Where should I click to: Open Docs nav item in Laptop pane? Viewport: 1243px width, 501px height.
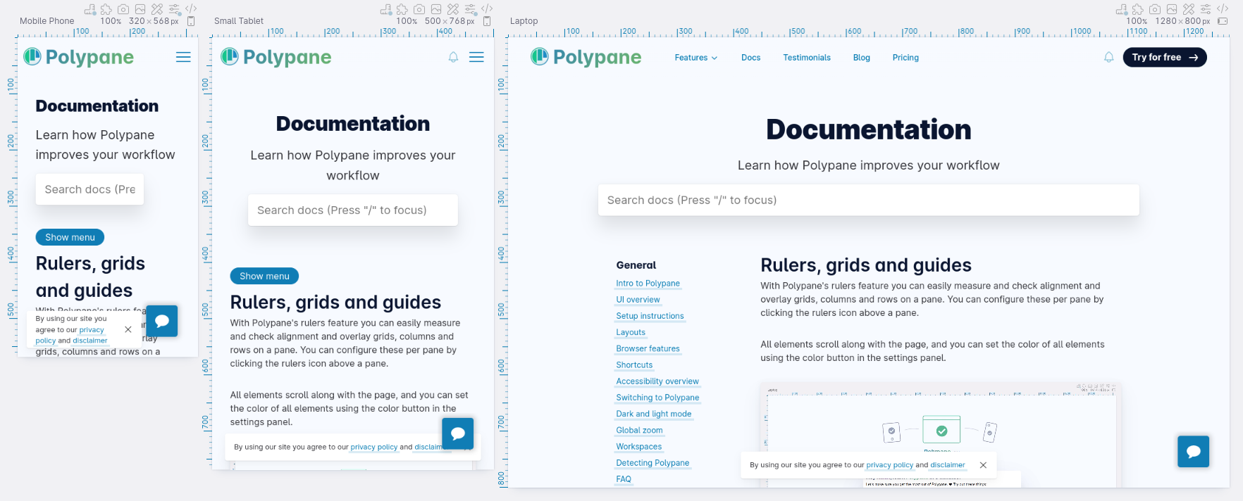[x=750, y=58]
